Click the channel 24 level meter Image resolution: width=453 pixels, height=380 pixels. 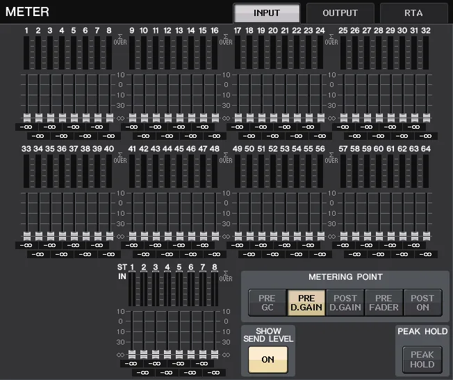pyautogui.click(x=320, y=53)
